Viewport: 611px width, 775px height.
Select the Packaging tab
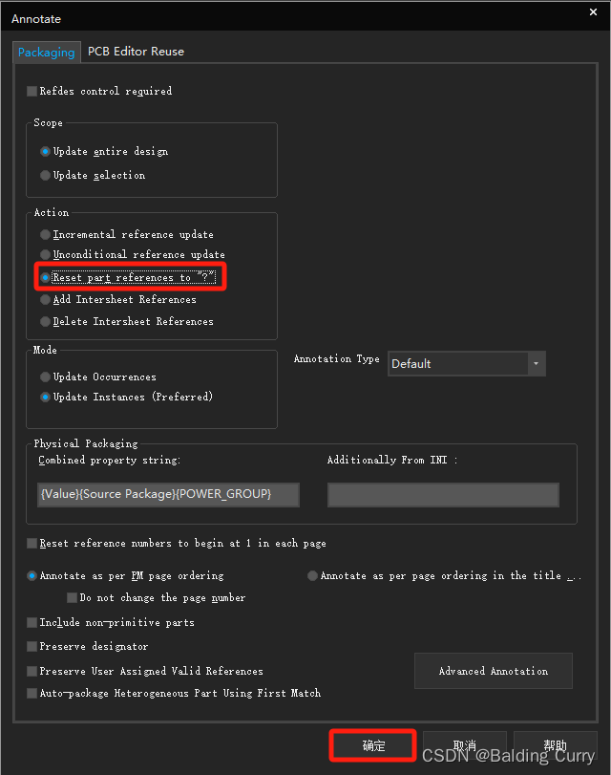(47, 52)
